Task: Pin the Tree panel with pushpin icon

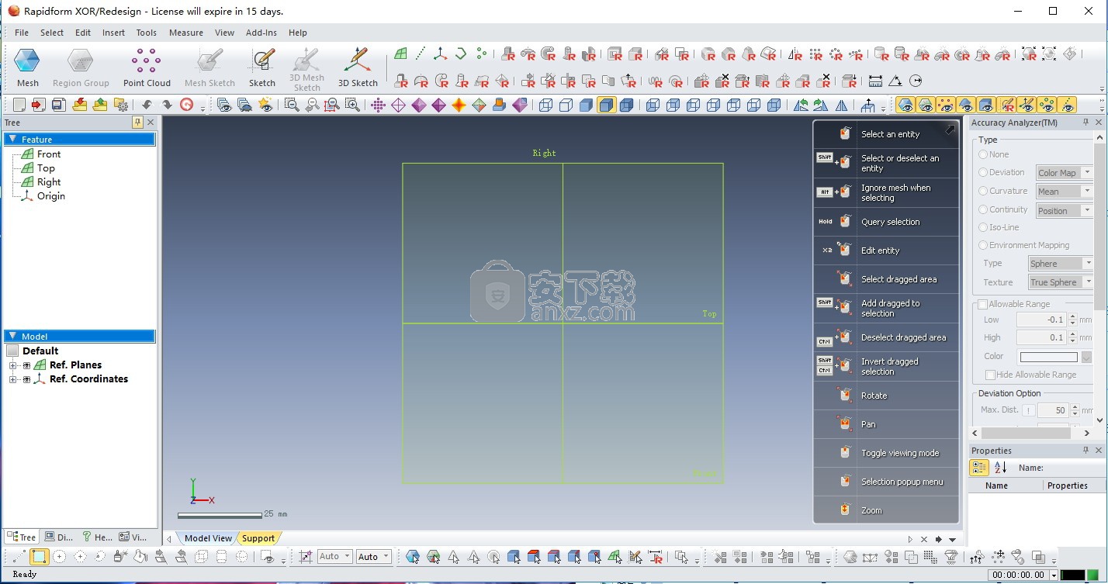Action: (137, 123)
